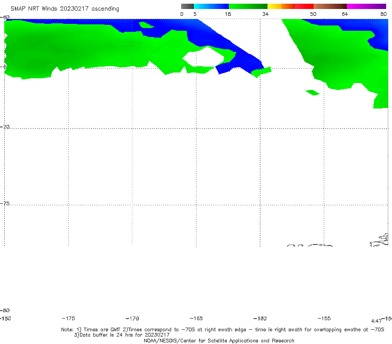Pick the cyan-to-blue segment of the color bar
Screen dimensions: 392x344
(211, 6)
